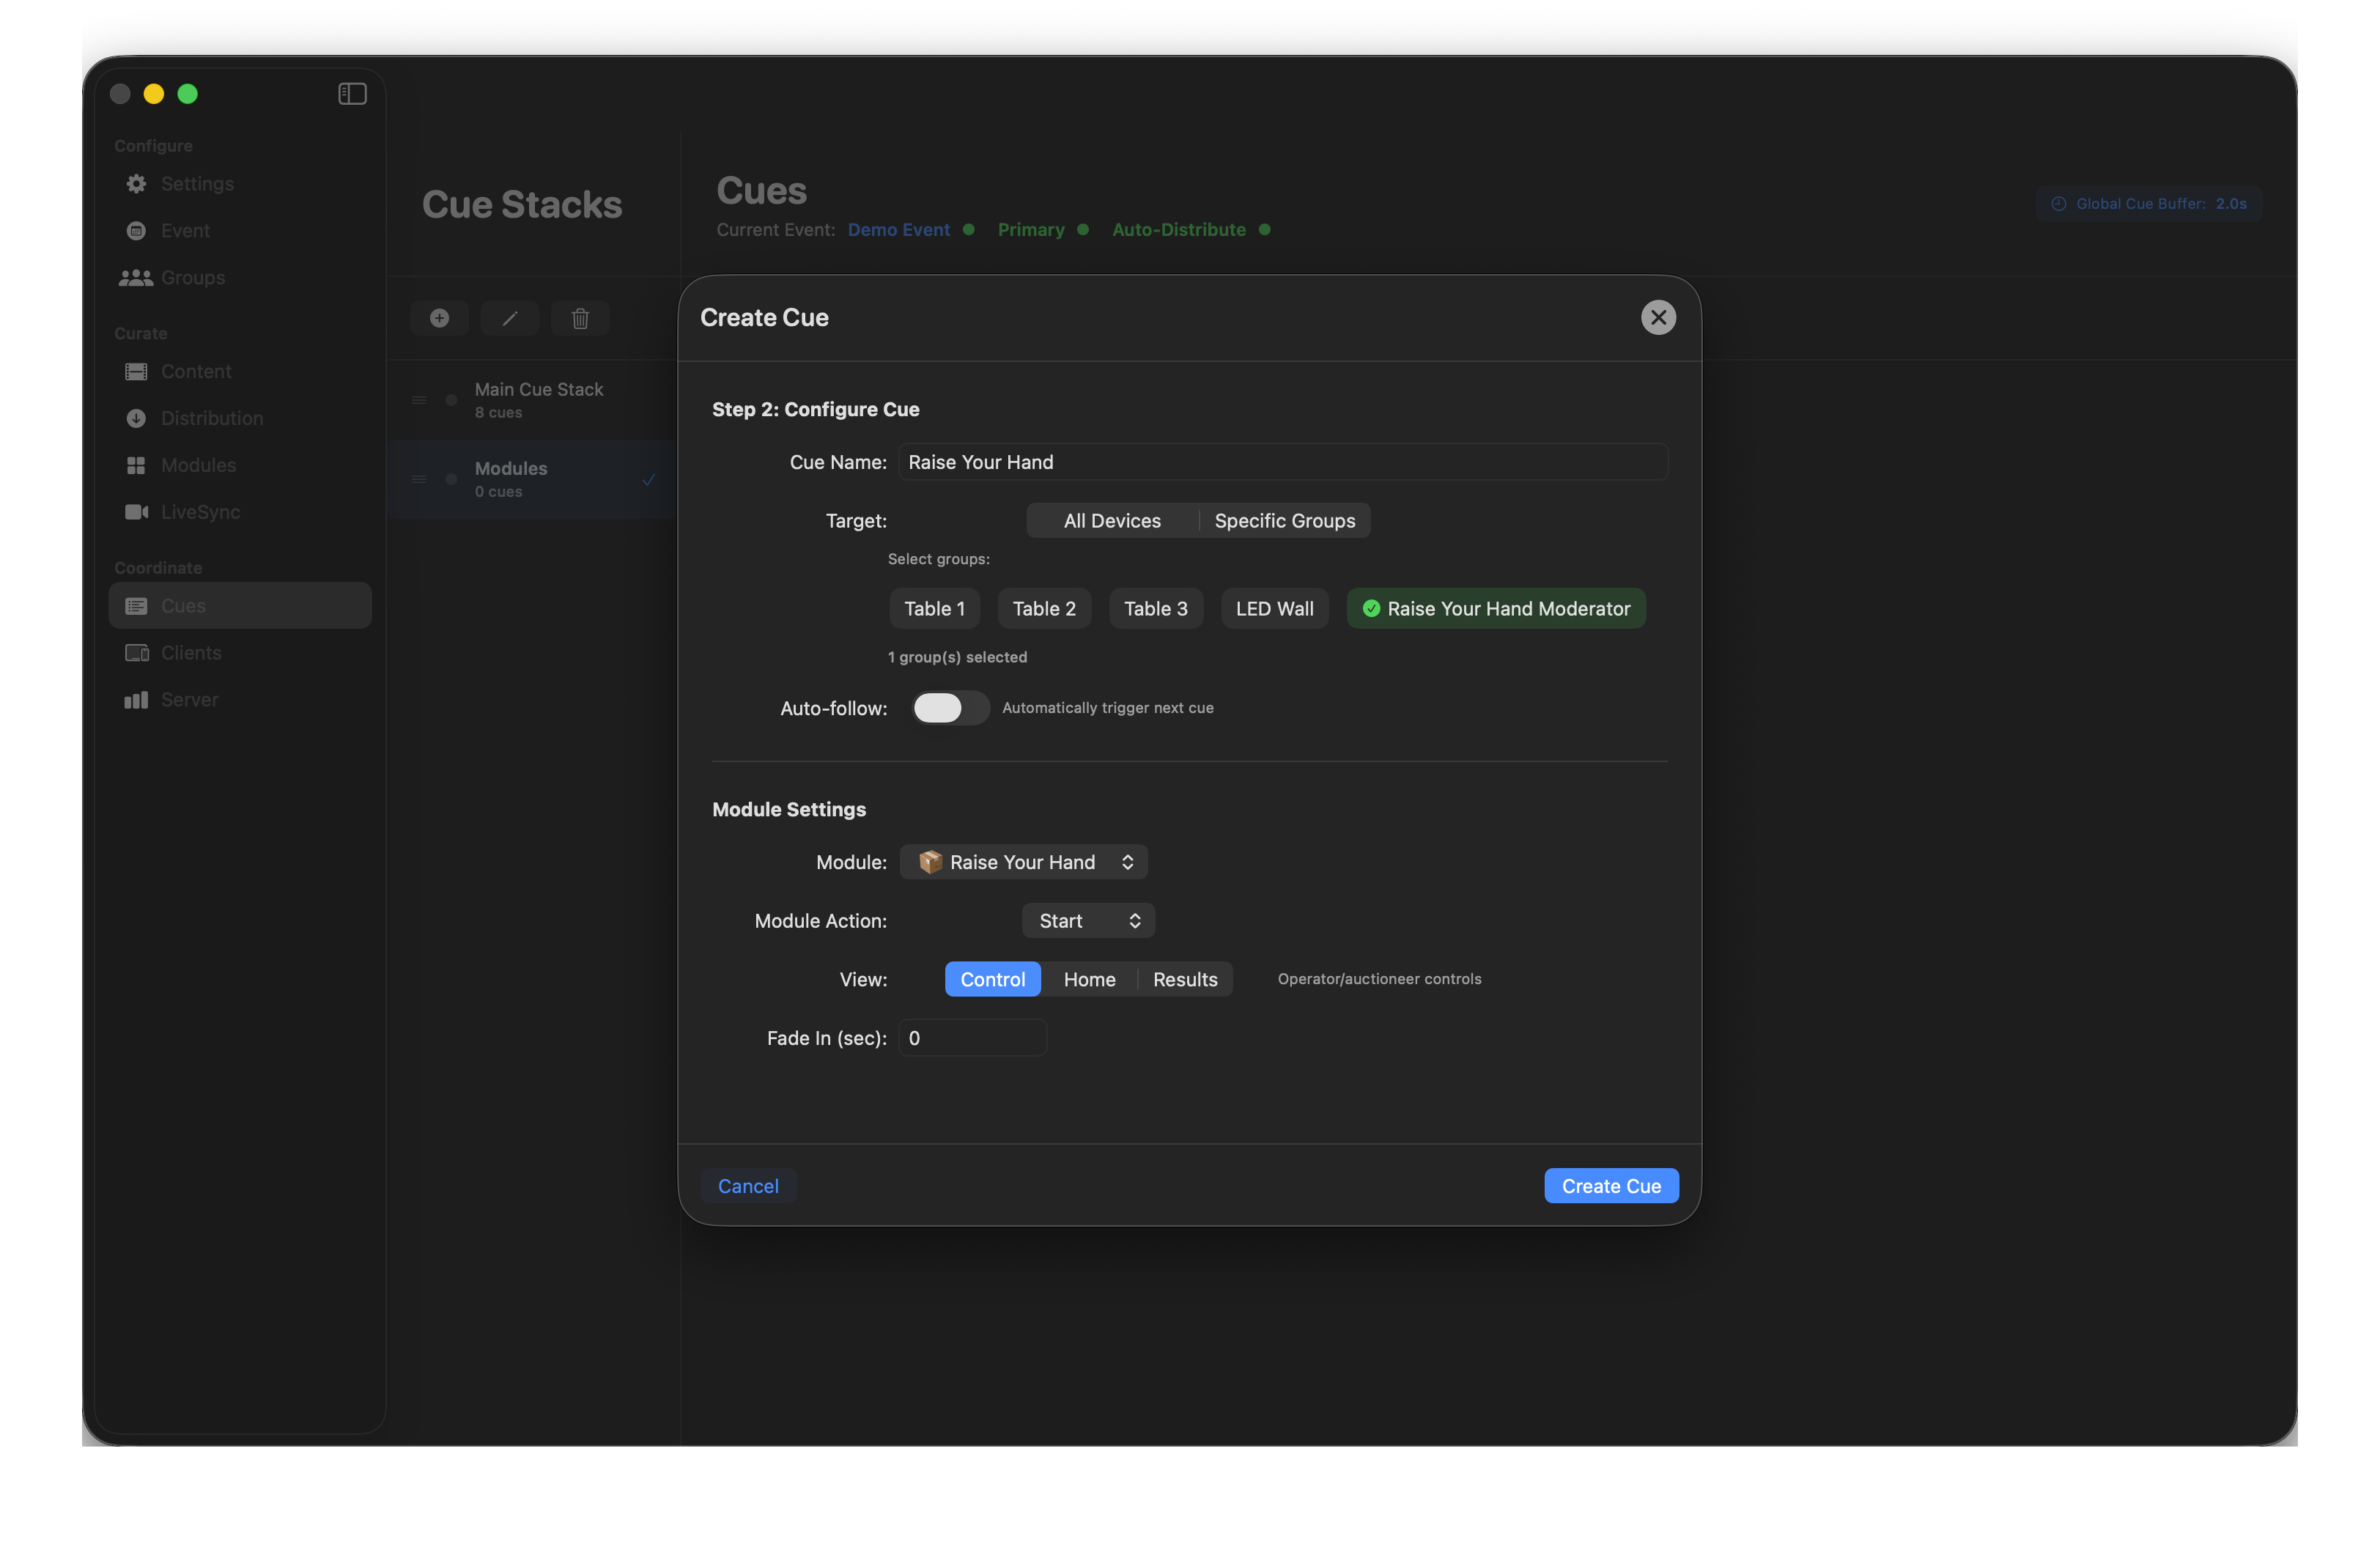
Task: Click the Create Cue button
Action: pyautogui.click(x=1611, y=1186)
